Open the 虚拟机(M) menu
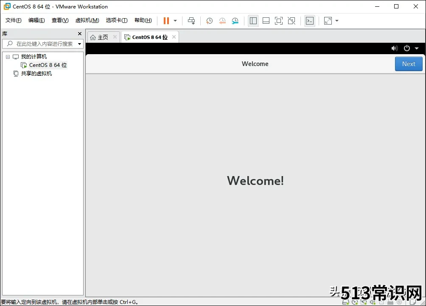 [87, 20]
